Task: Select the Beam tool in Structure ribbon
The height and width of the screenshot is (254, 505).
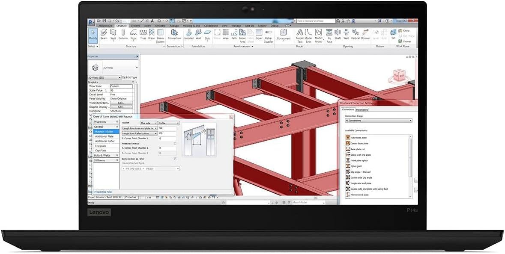Action: pos(104,34)
